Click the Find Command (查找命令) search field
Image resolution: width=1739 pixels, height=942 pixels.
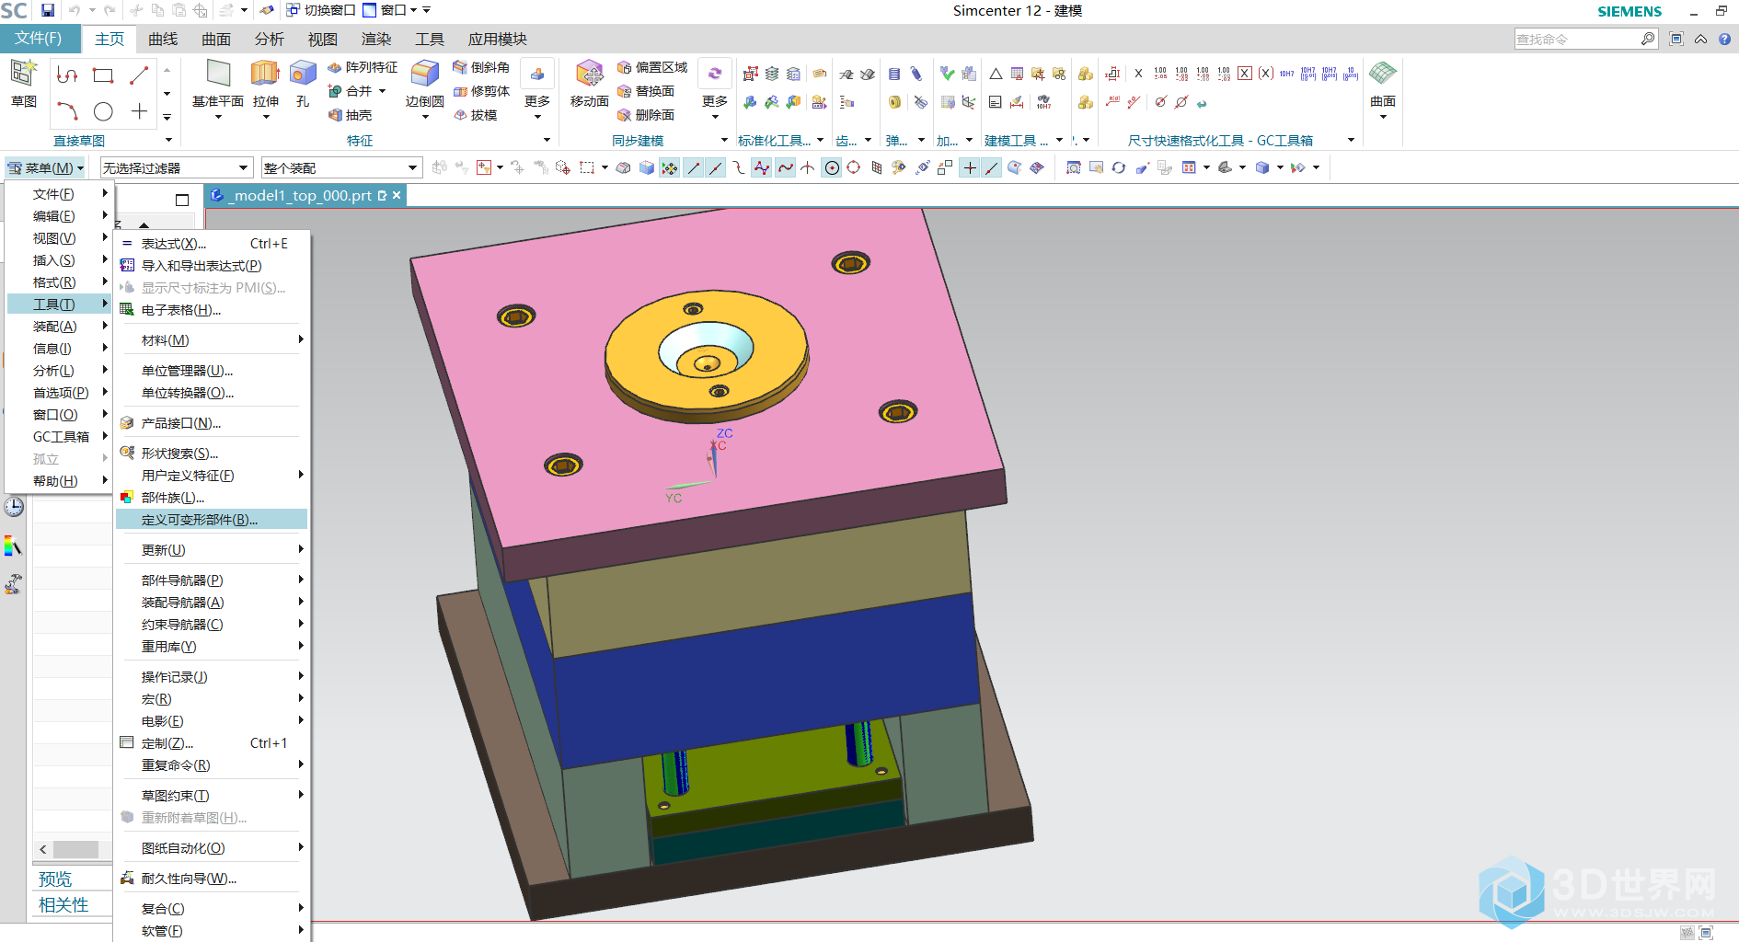click(x=1577, y=39)
